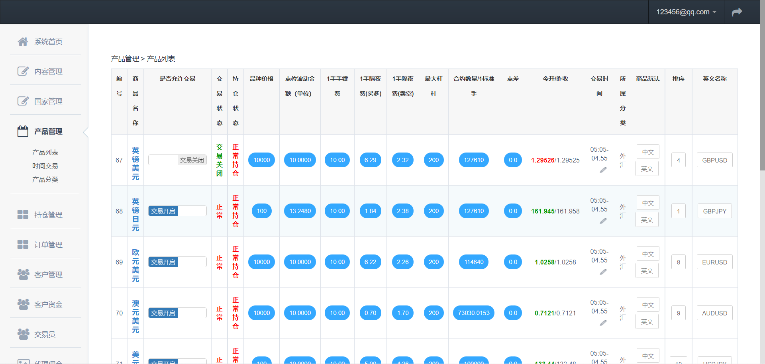Click the sort order field in AUDUSD row
The width and height of the screenshot is (765, 364).
[x=678, y=313]
